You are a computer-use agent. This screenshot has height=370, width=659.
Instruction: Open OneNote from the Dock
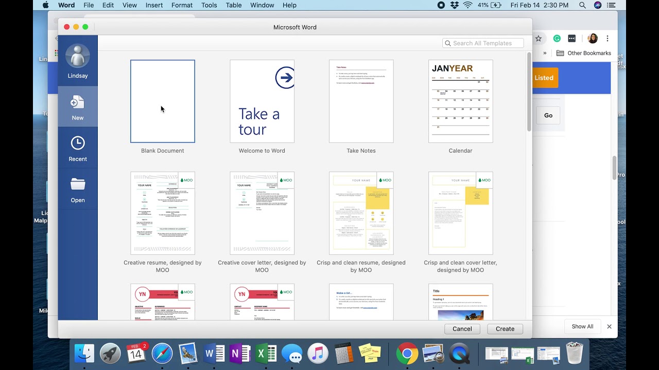(240, 354)
